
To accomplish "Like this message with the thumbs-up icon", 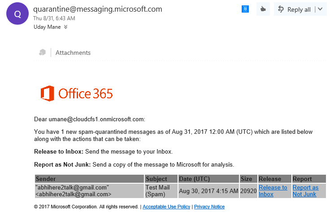I will point(263,9).
